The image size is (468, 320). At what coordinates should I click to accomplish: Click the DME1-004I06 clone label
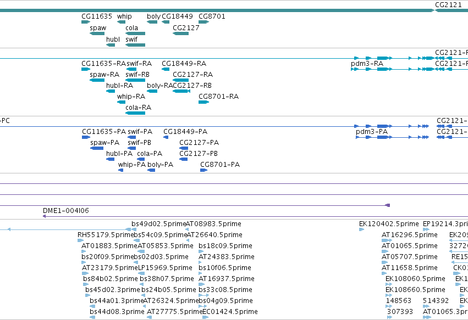pos(66,211)
